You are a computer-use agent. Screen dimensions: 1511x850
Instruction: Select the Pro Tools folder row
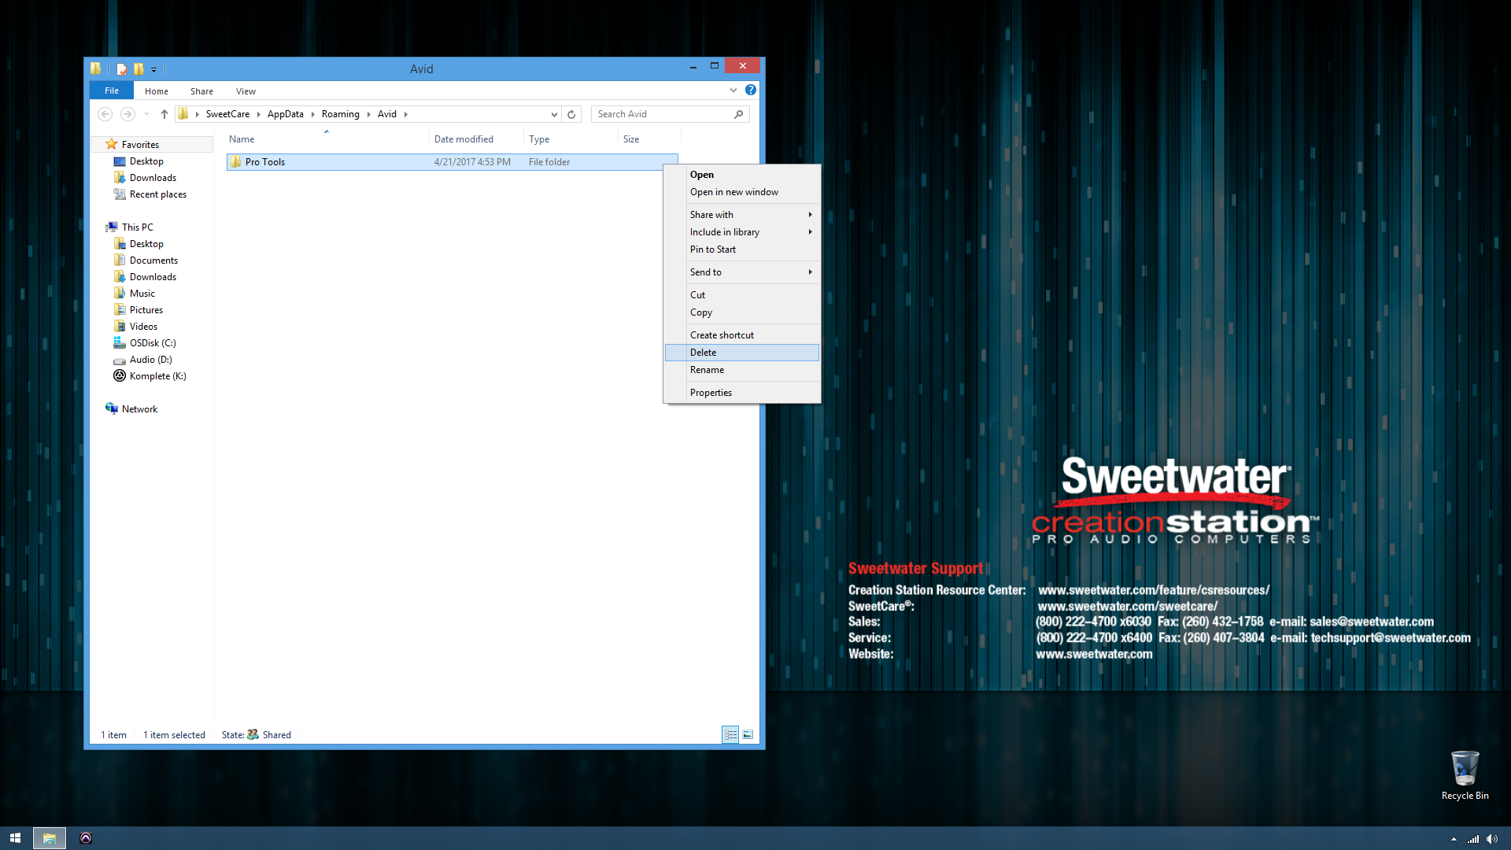click(452, 162)
